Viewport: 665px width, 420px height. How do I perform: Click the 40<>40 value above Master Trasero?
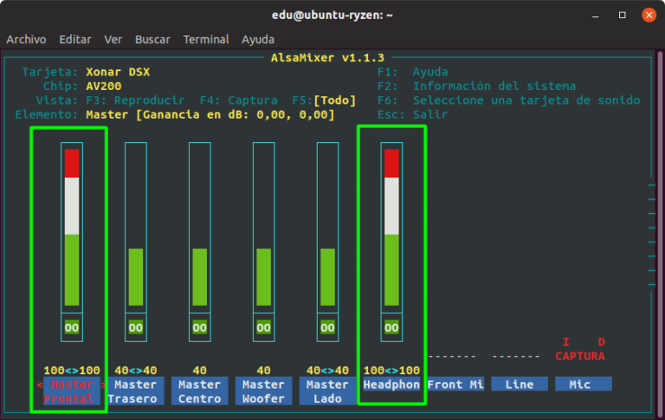136,371
